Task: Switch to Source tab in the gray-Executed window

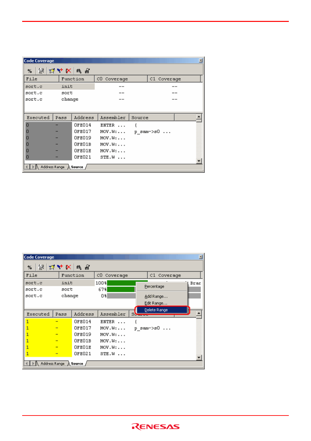Action: coord(77,167)
